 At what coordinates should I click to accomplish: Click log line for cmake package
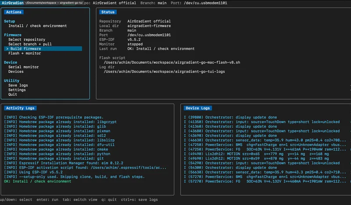coord(56,149)
